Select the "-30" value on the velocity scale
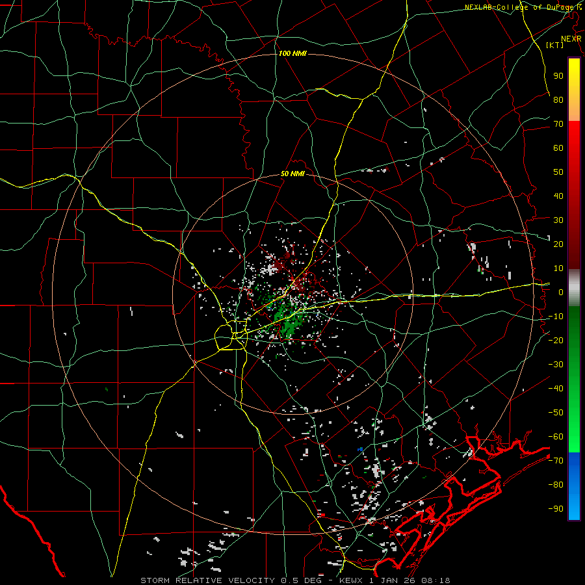Screen dimensions: 585x585 tap(556, 365)
